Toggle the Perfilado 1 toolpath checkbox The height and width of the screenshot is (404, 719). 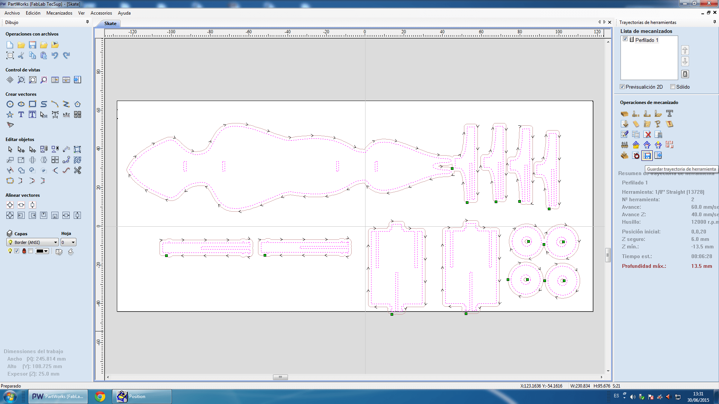[625, 39]
